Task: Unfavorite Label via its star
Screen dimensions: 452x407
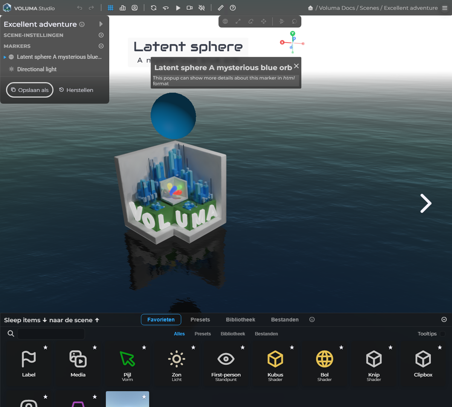Action: tap(46, 347)
